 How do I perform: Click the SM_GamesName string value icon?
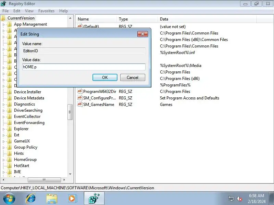click(x=79, y=104)
